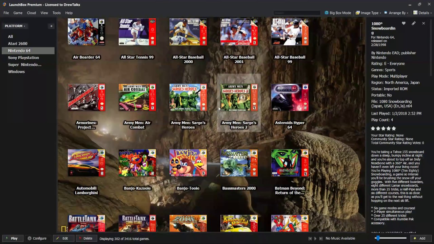Click the Delete button
The height and width of the screenshot is (244, 434).
pos(86,239)
